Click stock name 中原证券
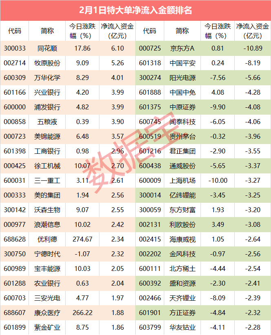 [183, 107]
